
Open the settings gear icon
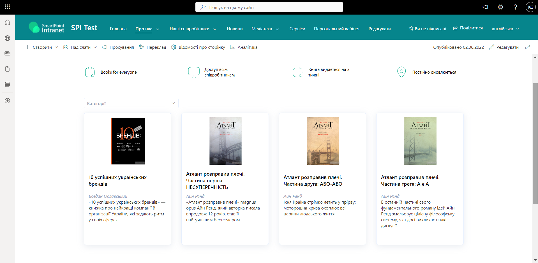coord(500,7)
